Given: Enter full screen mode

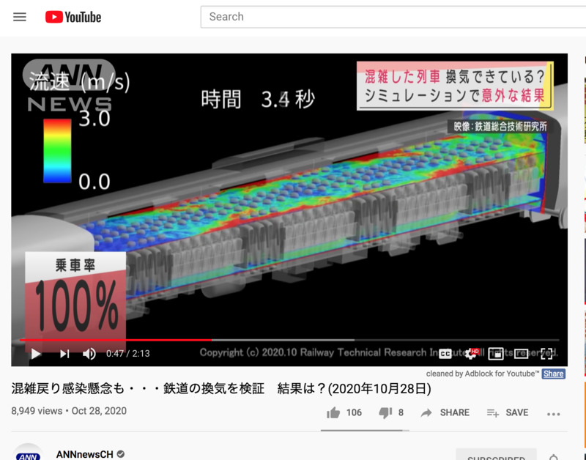Looking at the screenshot, I should click(x=546, y=354).
